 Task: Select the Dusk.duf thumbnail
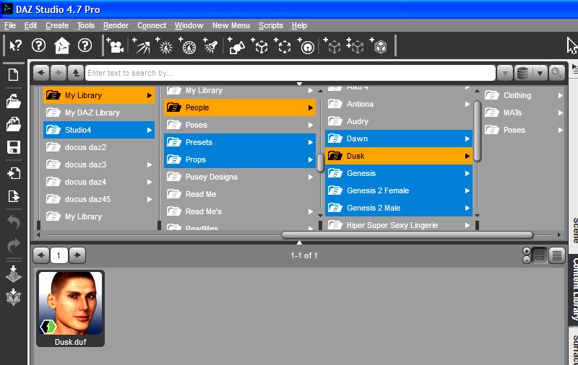(70, 308)
